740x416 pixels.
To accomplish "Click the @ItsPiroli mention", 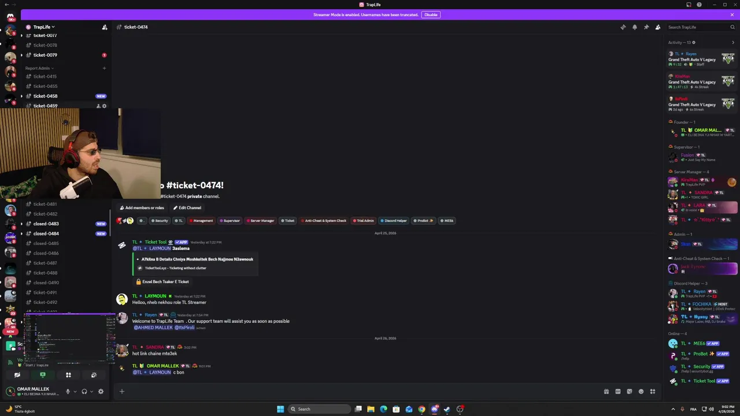I will 184,328.
